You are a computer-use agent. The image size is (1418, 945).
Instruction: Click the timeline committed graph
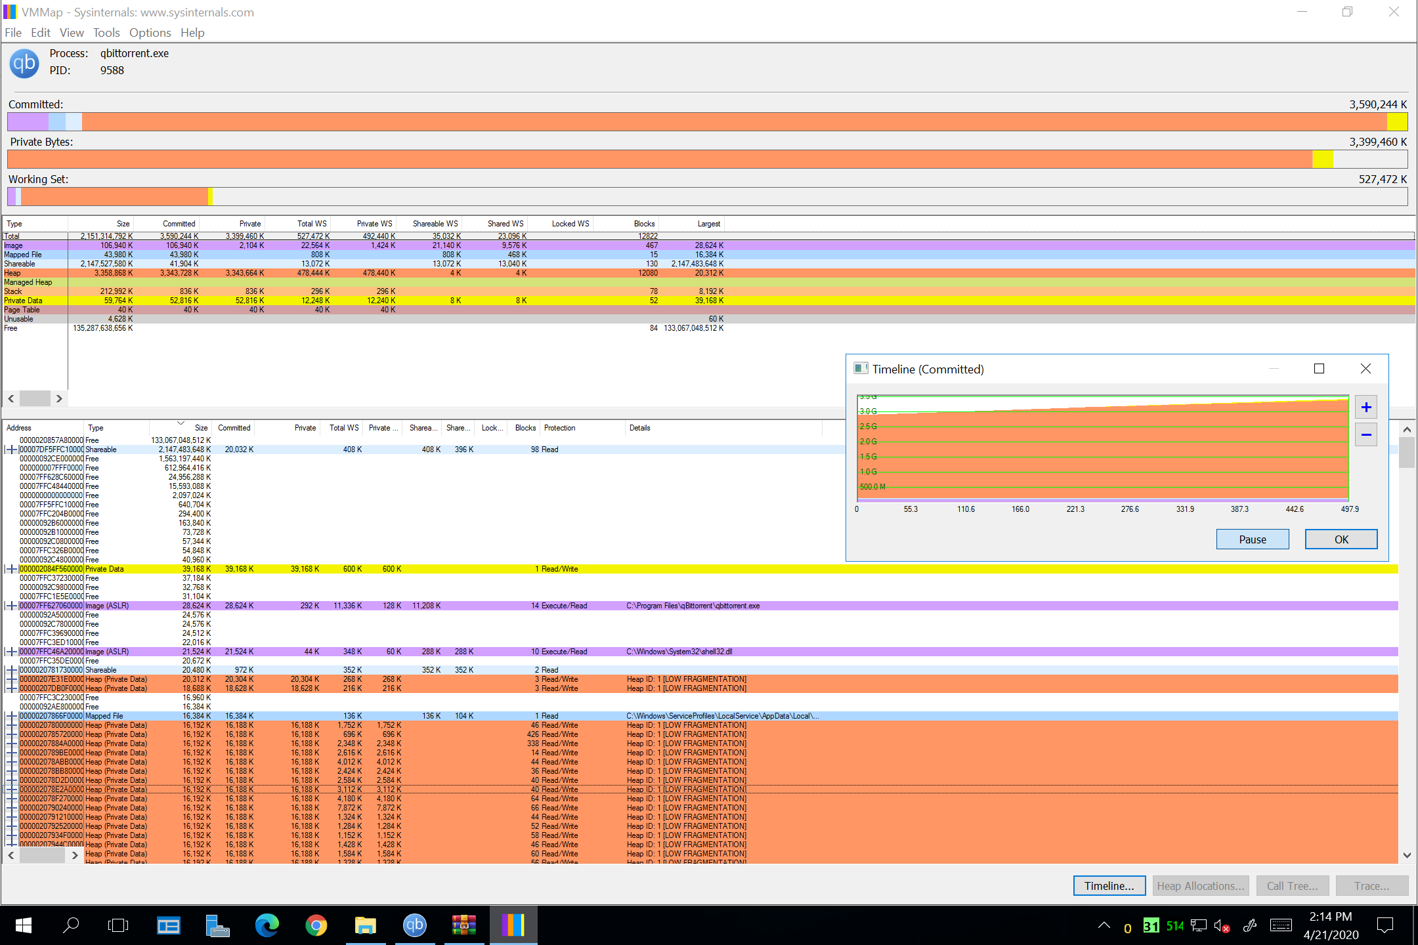point(1103,448)
